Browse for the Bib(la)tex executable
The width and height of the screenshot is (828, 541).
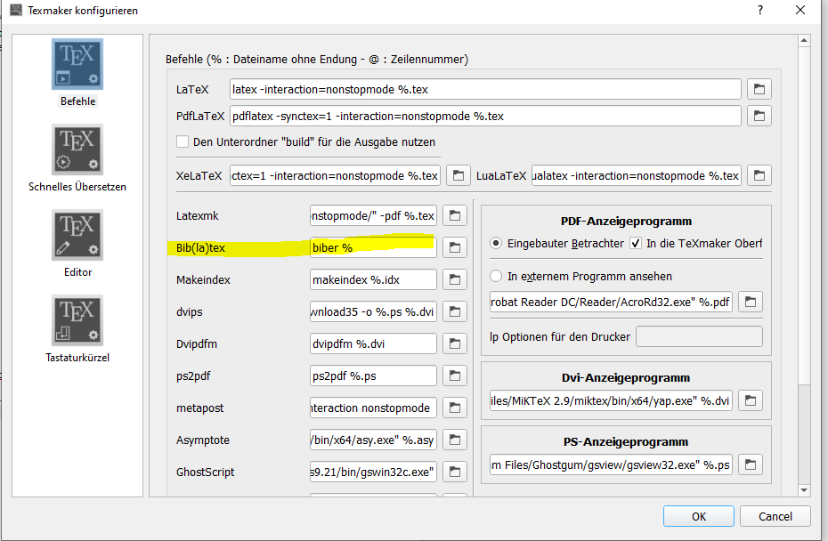[454, 246]
